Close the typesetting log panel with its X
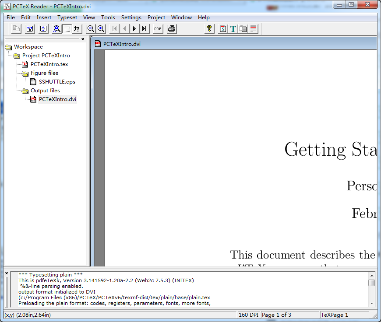This screenshot has height=322, width=381. (x=7, y=273)
